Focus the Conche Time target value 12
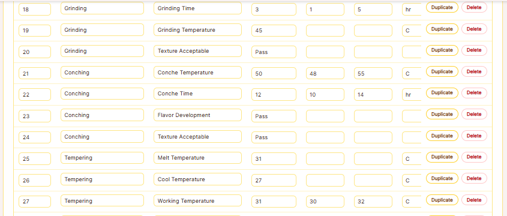Image resolution: width=507 pixels, height=216 pixels. pyautogui.click(x=274, y=95)
